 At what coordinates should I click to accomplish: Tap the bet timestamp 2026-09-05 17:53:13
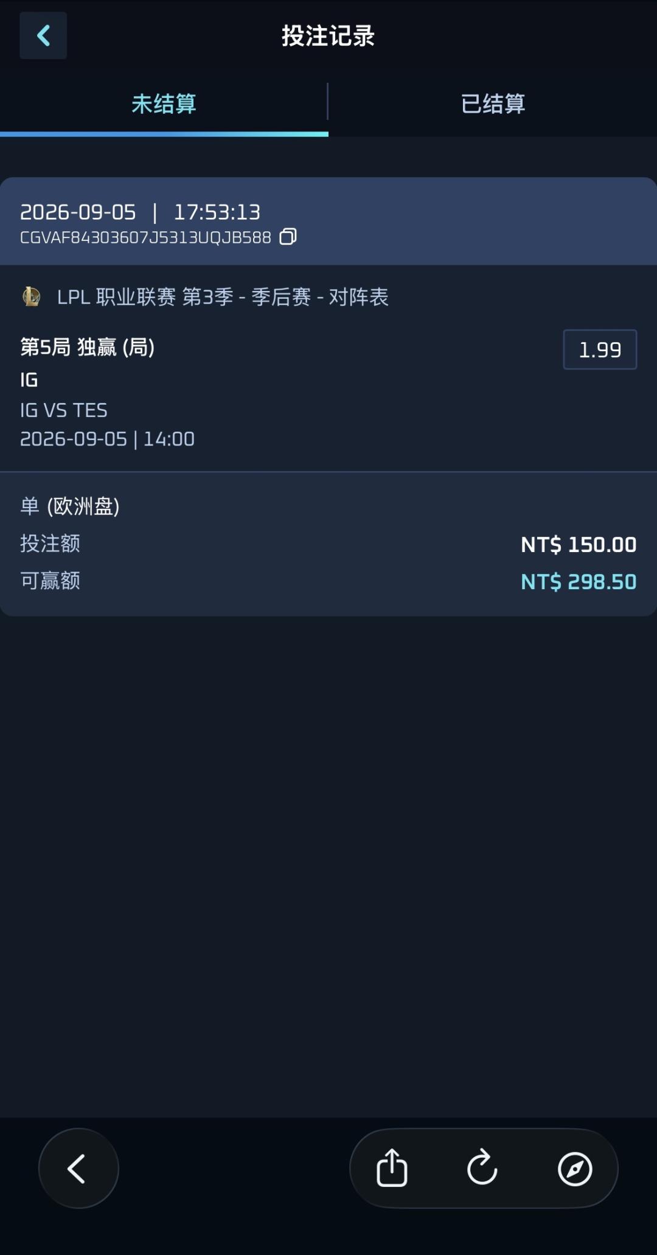[x=141, y=212]
